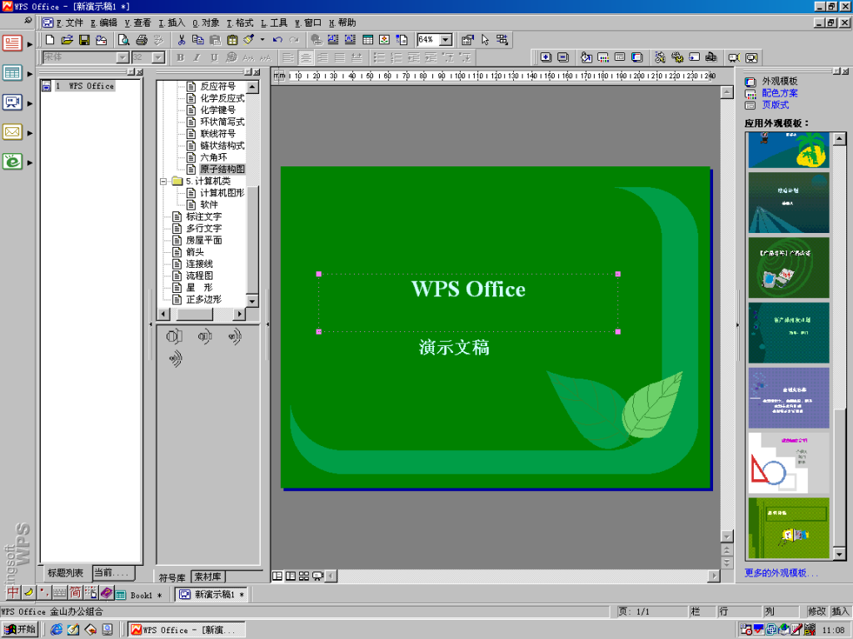Screen dimensions: 853x639
Task: Switch to slide sorter view at the bottom
Action: click(x=303, y=576)
